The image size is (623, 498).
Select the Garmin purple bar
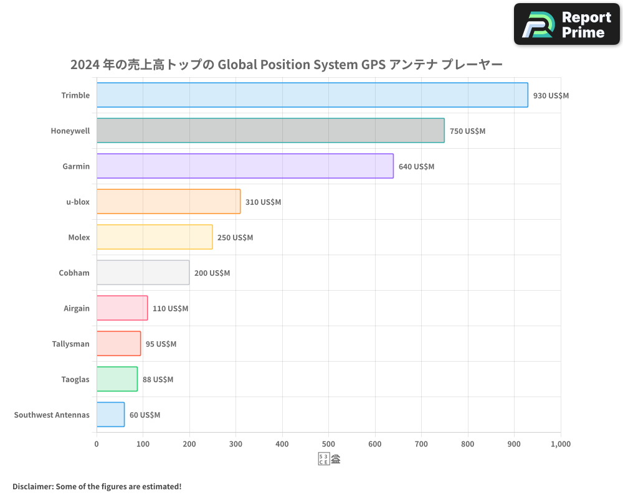(x=243, y=166)
